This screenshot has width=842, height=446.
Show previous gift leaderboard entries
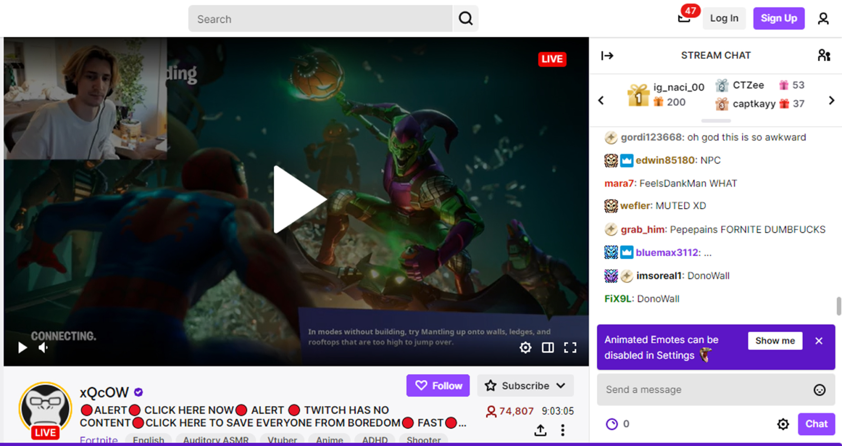tap(601, 100)
